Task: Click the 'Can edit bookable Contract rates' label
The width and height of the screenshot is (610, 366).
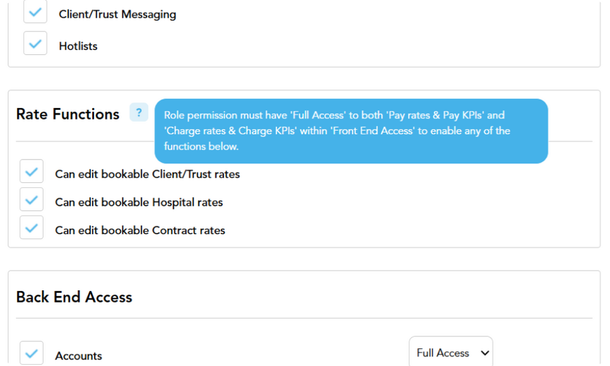Action: coord(140,230)
